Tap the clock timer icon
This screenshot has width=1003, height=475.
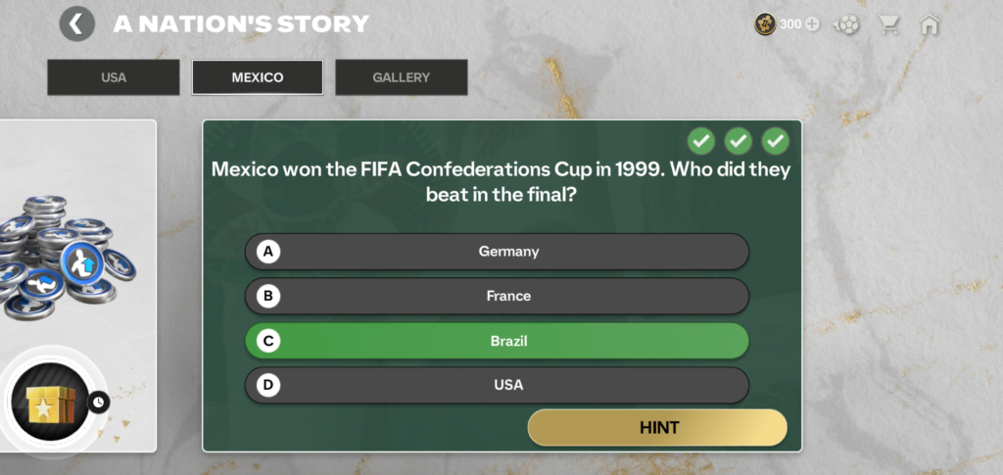click(x=98, y=402)
